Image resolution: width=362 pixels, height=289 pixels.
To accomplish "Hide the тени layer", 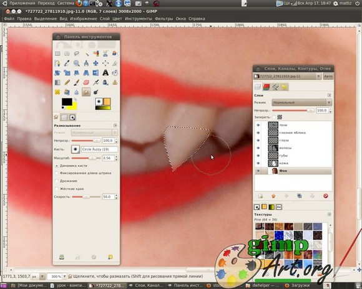I will [258, 125].
